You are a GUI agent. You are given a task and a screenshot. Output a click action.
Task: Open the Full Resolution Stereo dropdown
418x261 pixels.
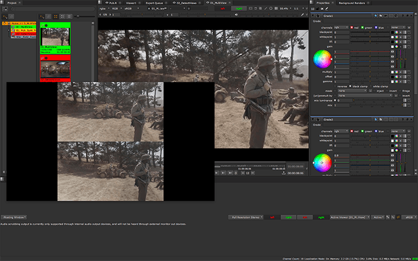point(246,217)
